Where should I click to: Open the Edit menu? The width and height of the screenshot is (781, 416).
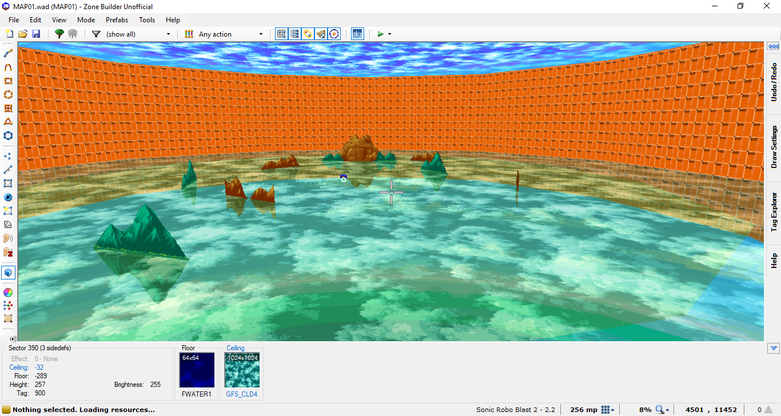tap(35, 20)
